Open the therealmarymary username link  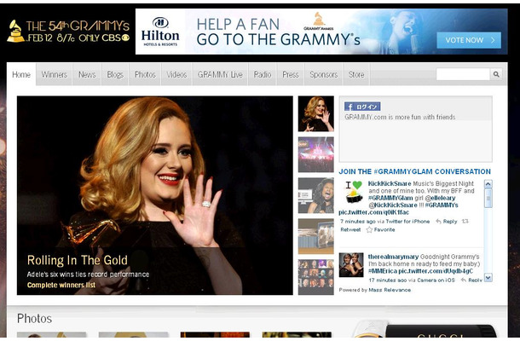point(393,257)
